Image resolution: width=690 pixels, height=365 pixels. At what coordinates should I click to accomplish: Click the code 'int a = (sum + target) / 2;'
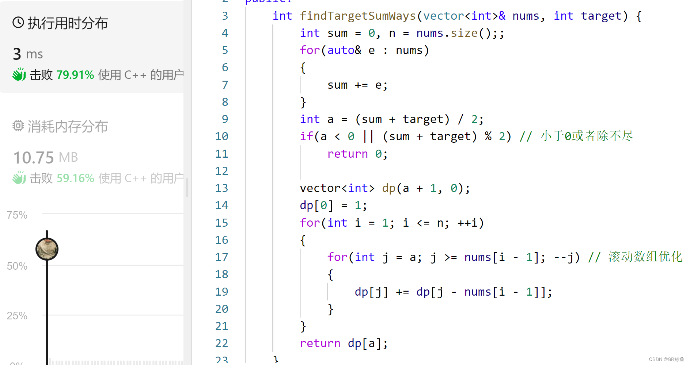click(x=392, y=119)
